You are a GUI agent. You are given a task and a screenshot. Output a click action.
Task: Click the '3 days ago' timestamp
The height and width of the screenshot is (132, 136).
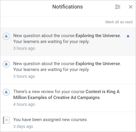[x=23, y=126]
